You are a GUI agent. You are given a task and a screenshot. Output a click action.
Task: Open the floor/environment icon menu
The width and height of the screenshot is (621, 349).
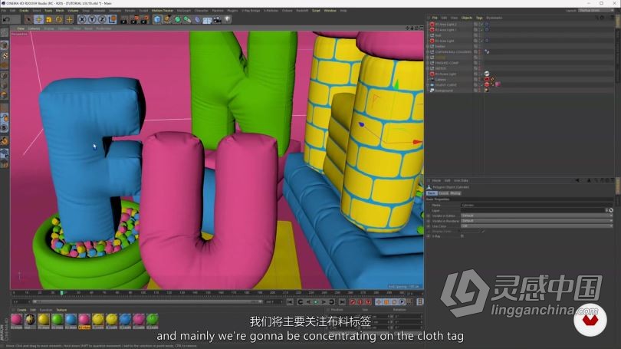207,19
